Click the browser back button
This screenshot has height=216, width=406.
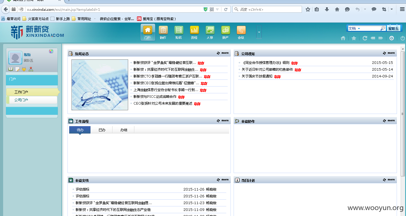(x=6, y=9)
